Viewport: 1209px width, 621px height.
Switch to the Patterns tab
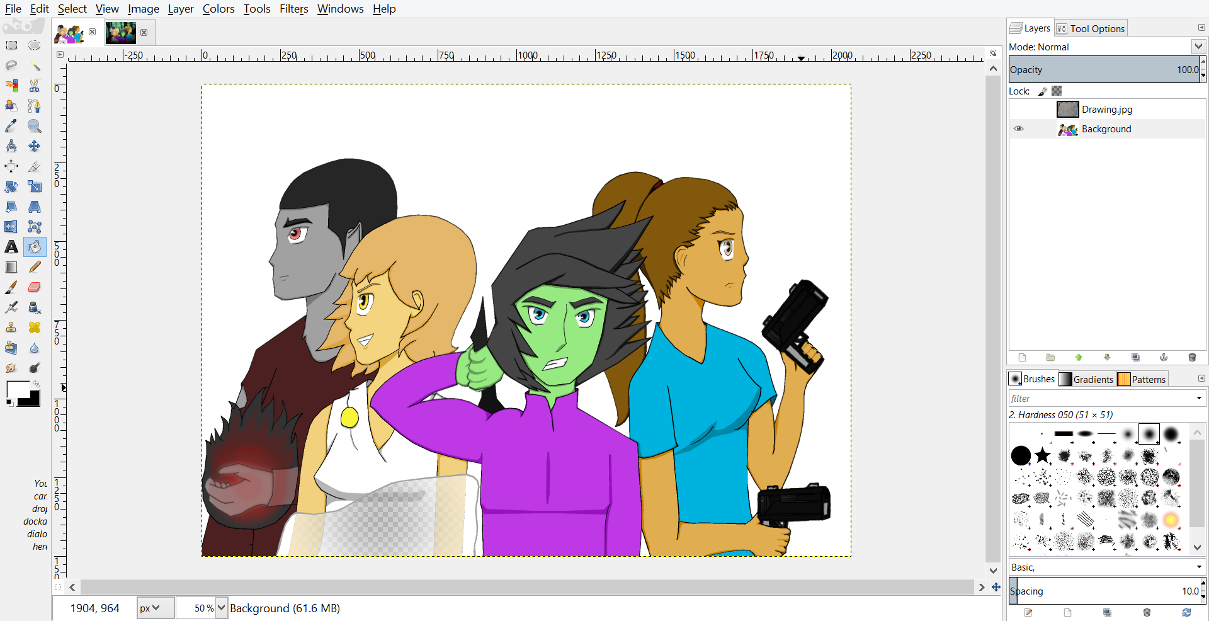(1143, 379)
